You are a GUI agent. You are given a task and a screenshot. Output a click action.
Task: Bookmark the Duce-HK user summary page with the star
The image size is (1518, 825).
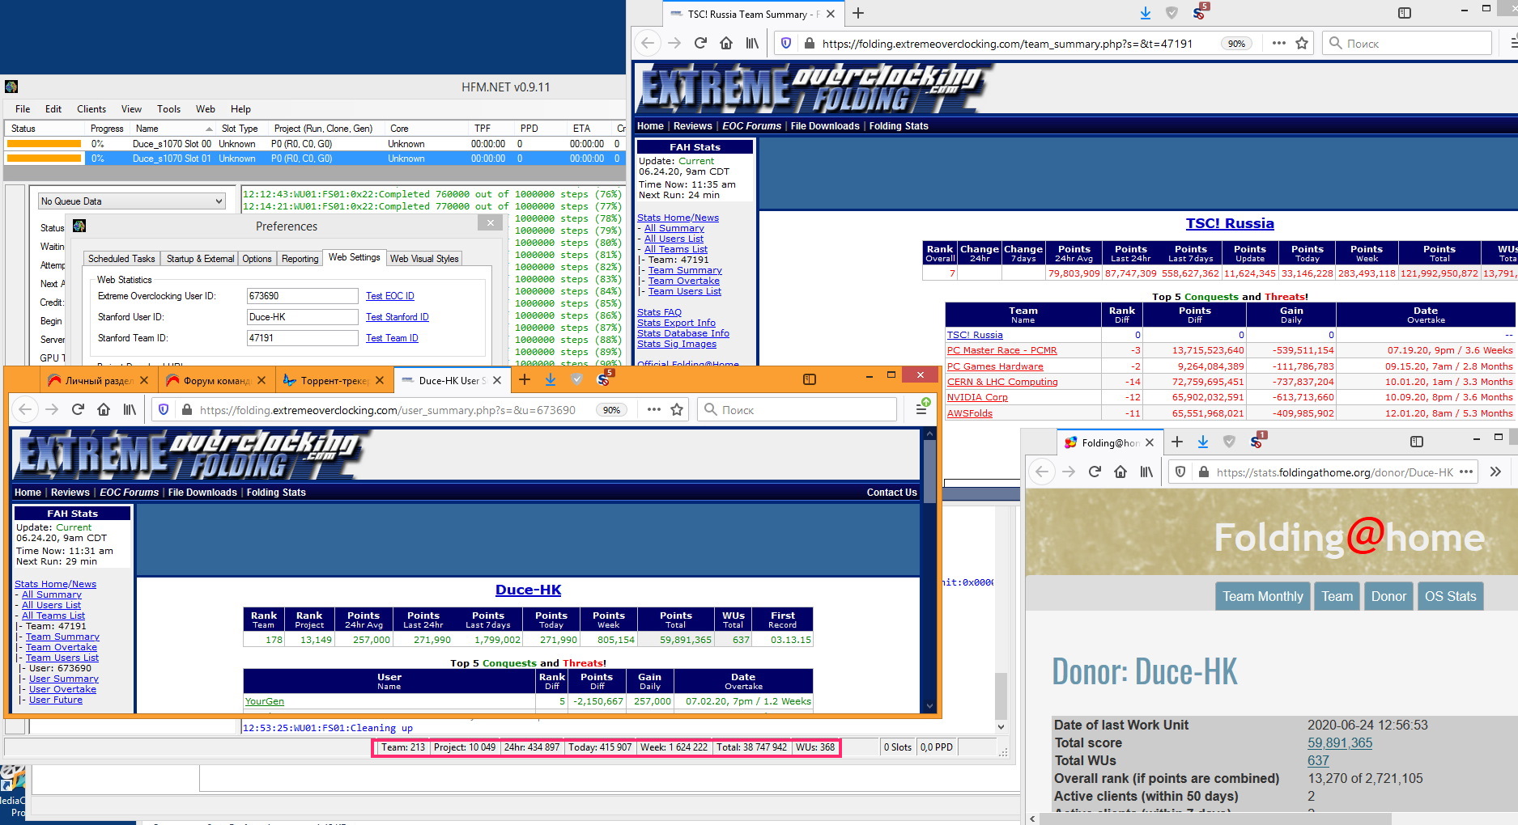677,410
